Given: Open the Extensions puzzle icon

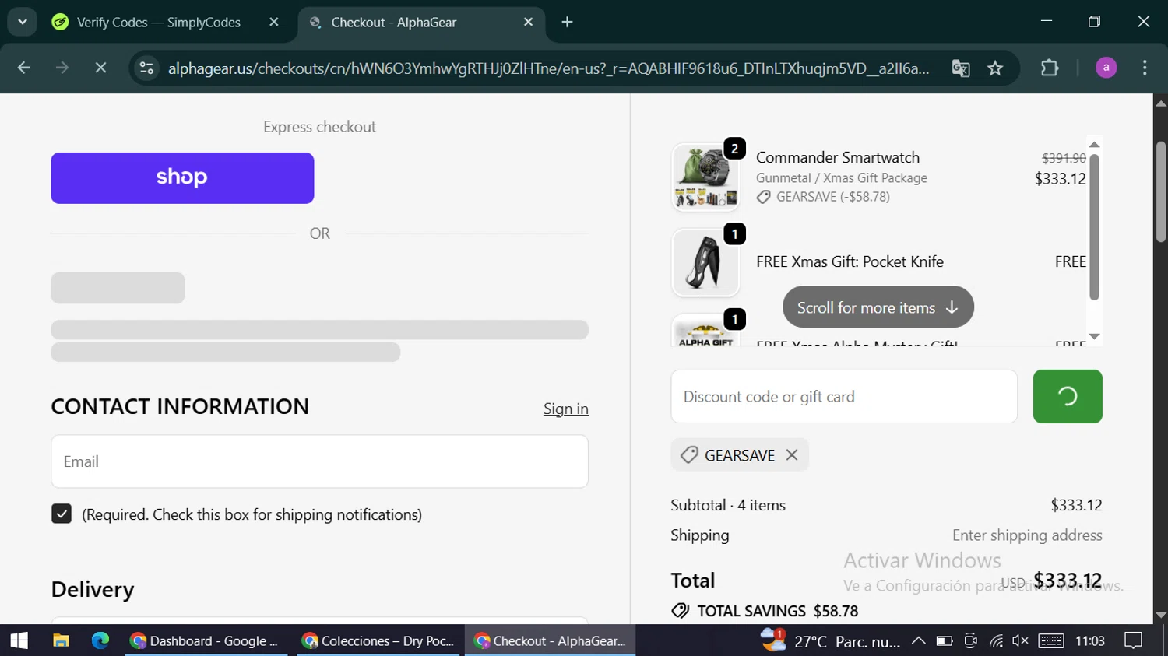Looking at the screenshot, I should 1050,68.
